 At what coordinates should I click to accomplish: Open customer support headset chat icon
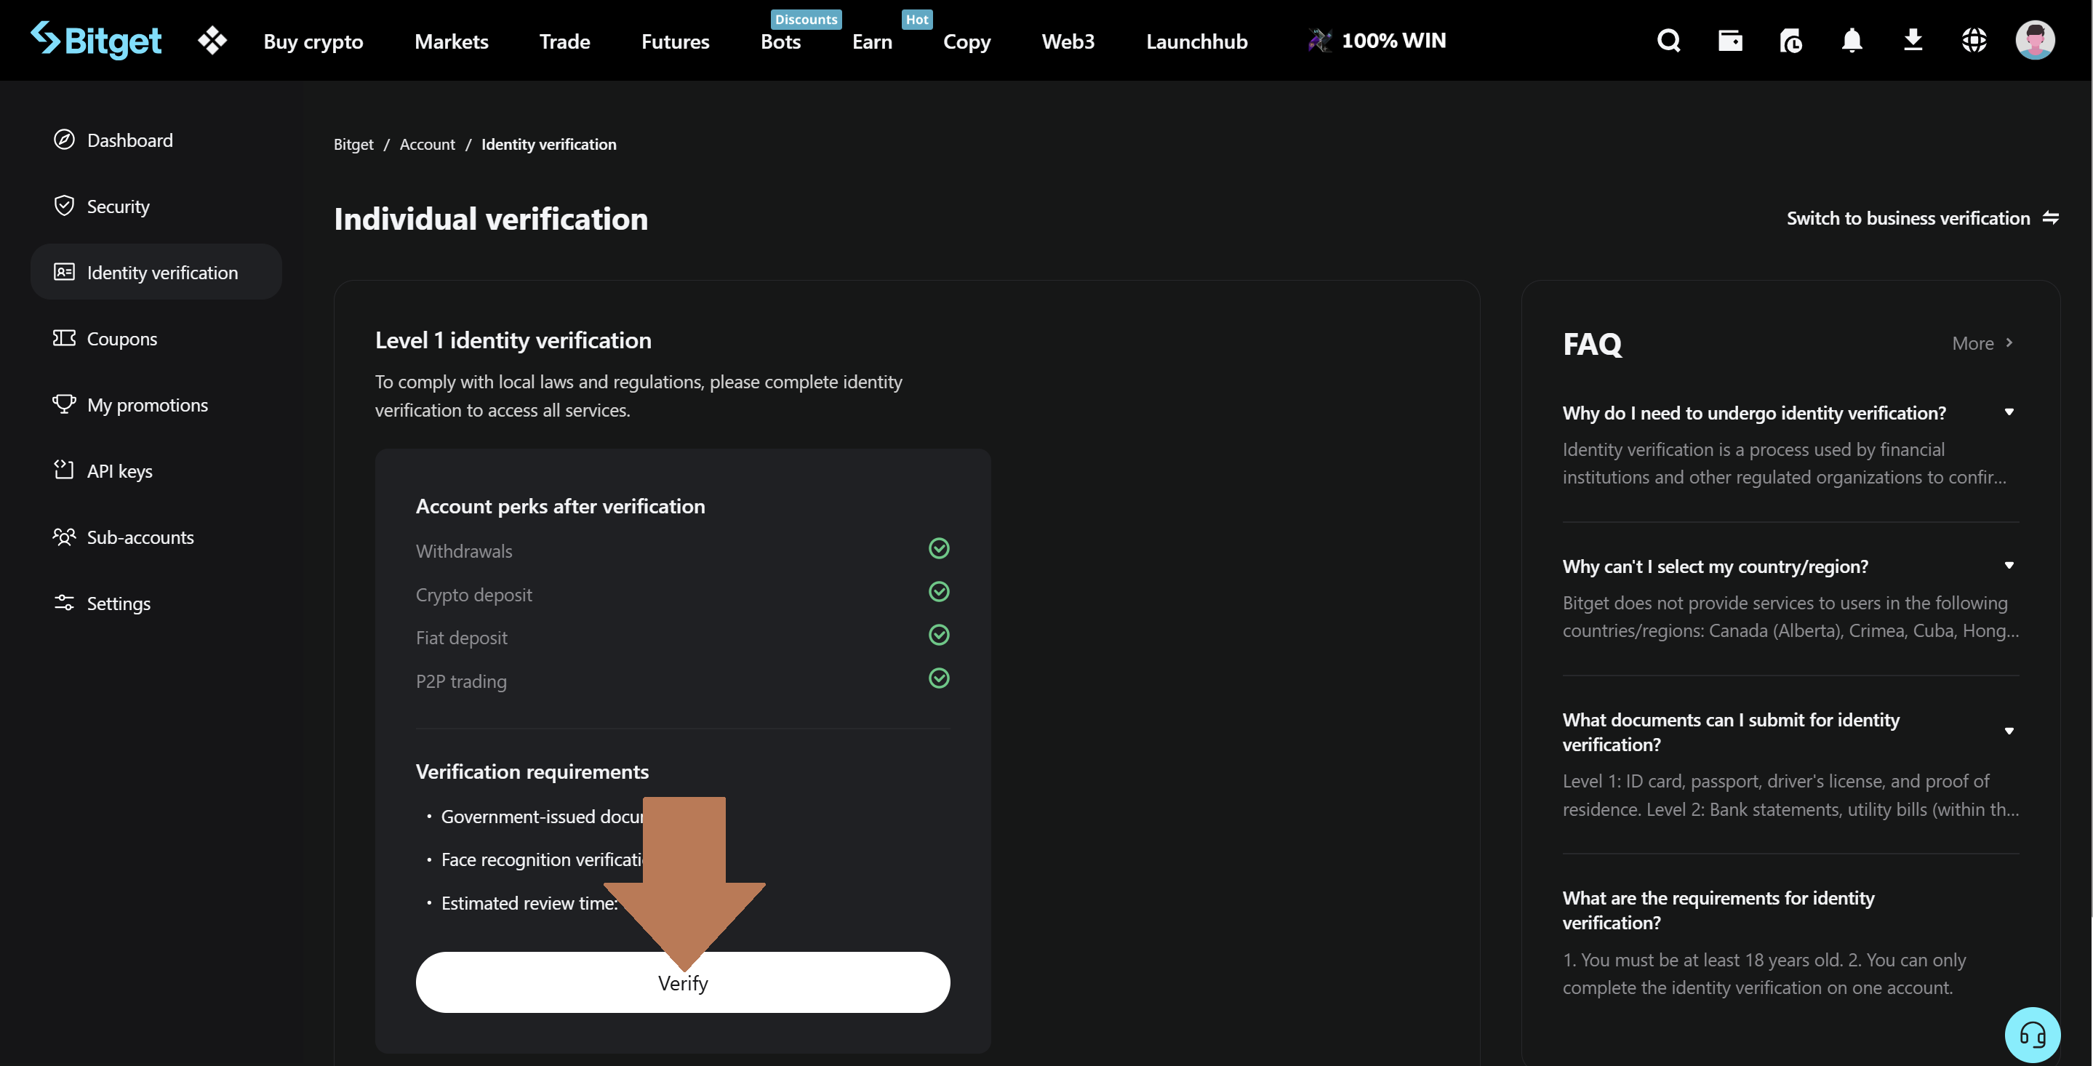(x=2032, y=1035)
